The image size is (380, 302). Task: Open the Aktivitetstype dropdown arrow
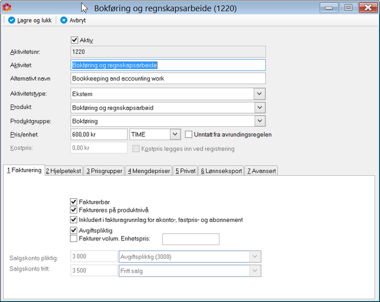click(x=259, y=94)
